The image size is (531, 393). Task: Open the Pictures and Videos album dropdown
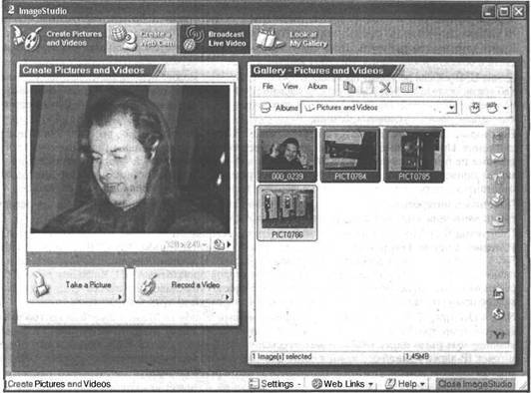click(451, 108)
